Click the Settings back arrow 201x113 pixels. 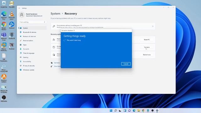pos(19,8)
